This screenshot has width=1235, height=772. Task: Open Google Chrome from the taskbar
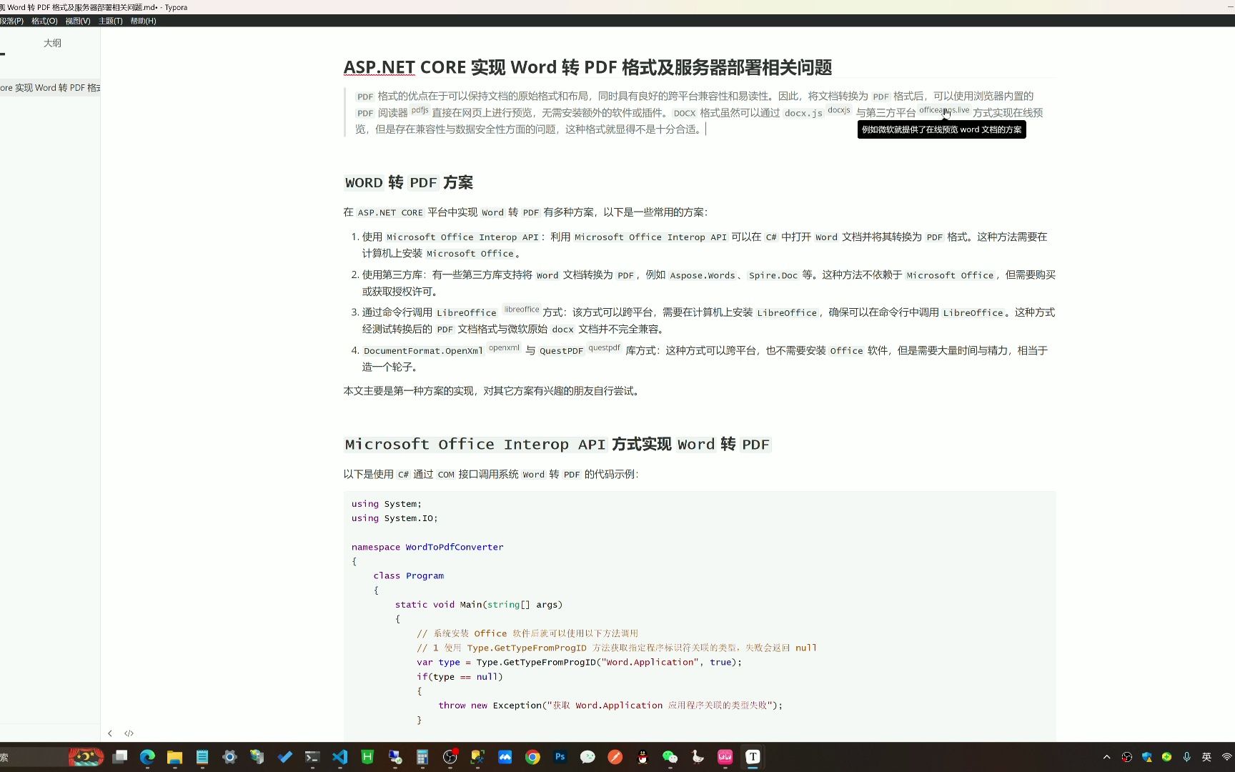(532, 757)
